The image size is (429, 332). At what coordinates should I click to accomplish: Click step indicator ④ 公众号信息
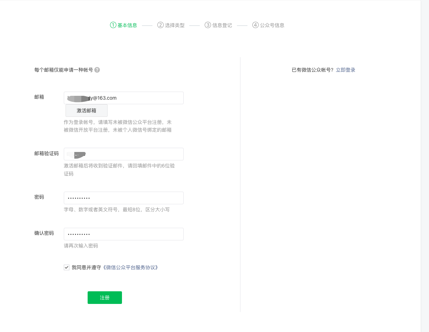[268, 25]
